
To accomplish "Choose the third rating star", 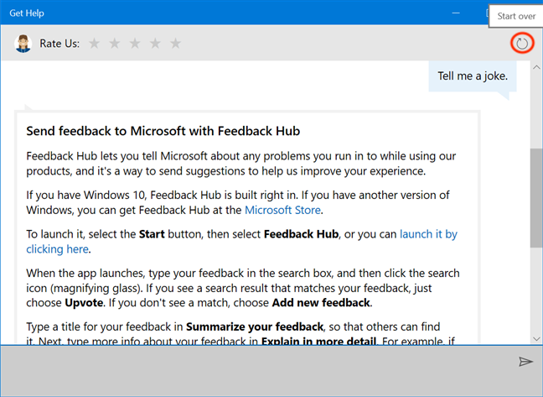I will point(135,44).
